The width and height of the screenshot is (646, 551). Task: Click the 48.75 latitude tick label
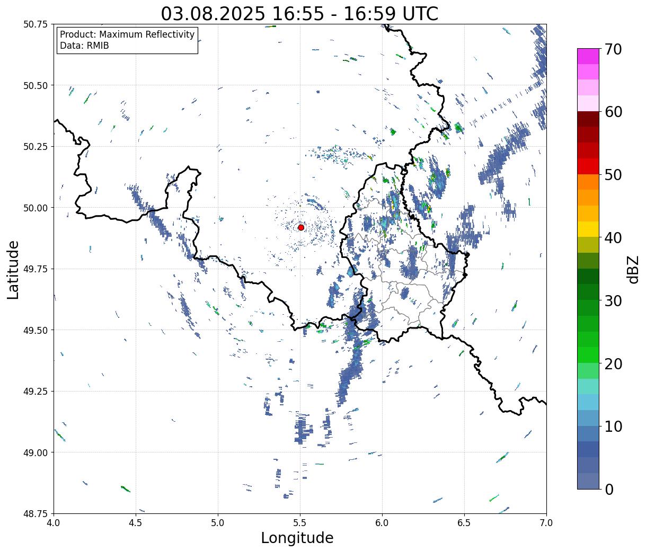36,513
